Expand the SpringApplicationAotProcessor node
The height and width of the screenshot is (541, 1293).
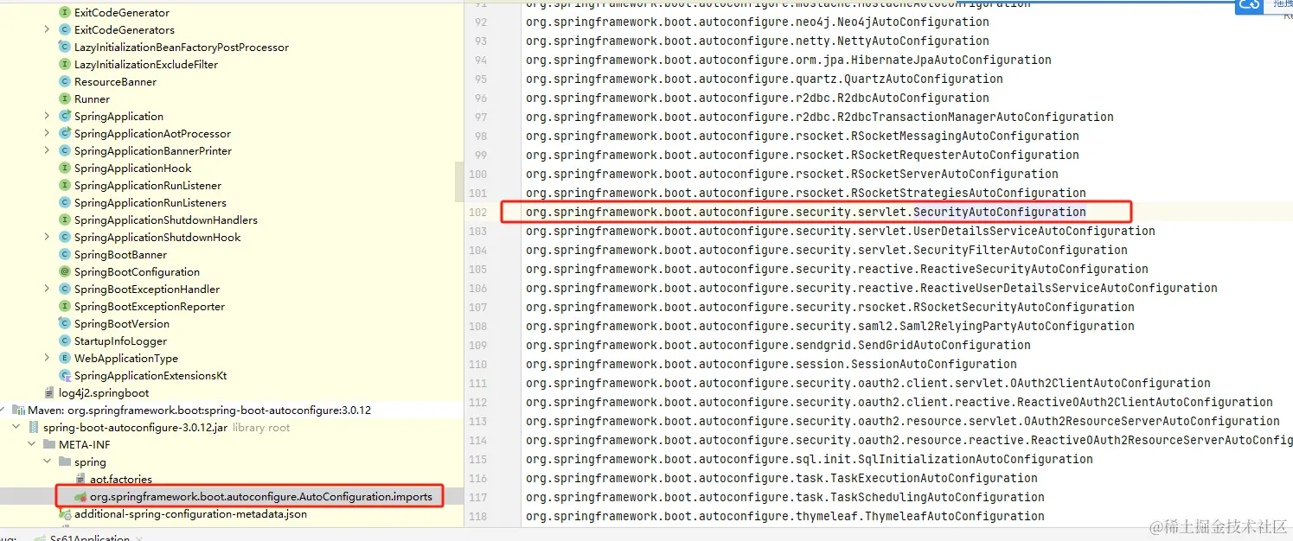click(x=47, y=134)
